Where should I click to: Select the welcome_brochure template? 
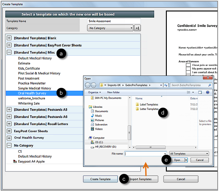pyautogui.click(x=32, y=98)
